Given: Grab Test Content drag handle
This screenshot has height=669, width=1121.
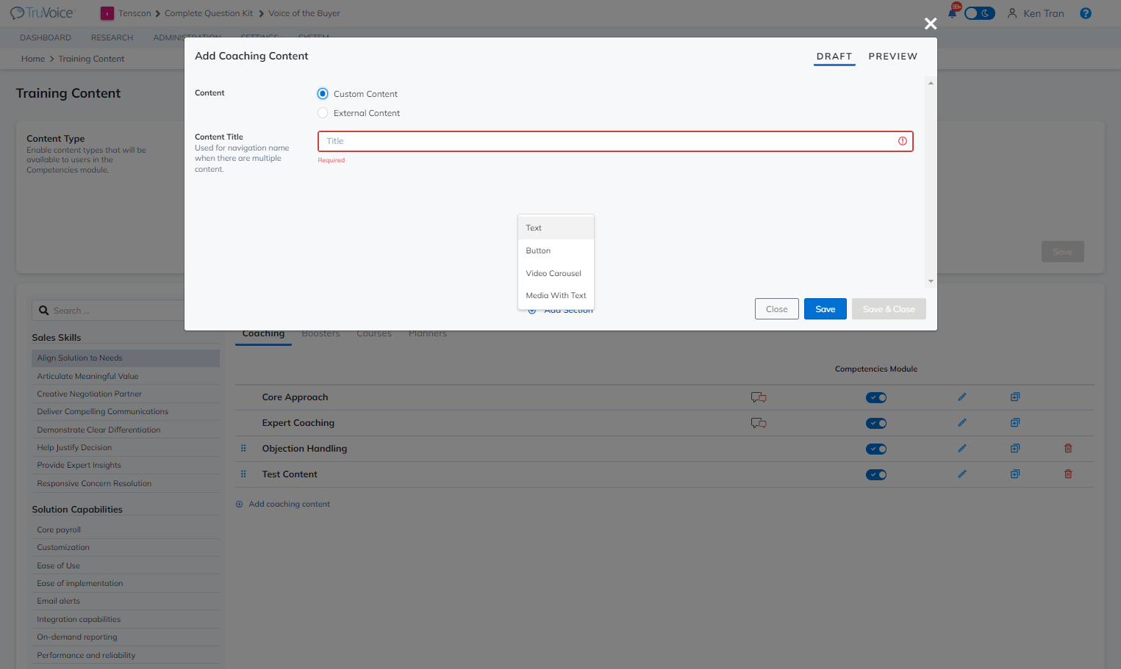Looking at the screenshot, I should (x=243, y=474).
